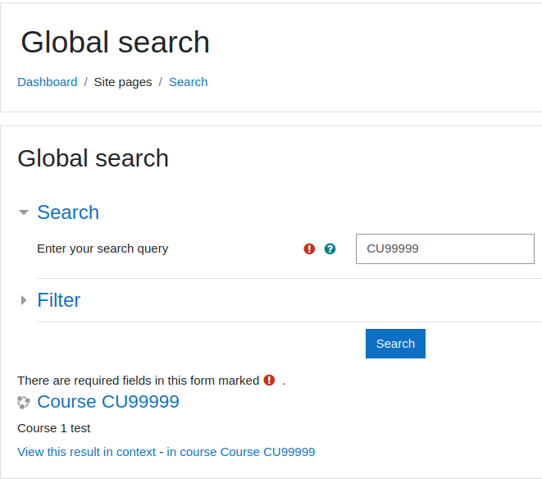Open the Filter section heading
The image size is (542, 479).
[59, 300]
